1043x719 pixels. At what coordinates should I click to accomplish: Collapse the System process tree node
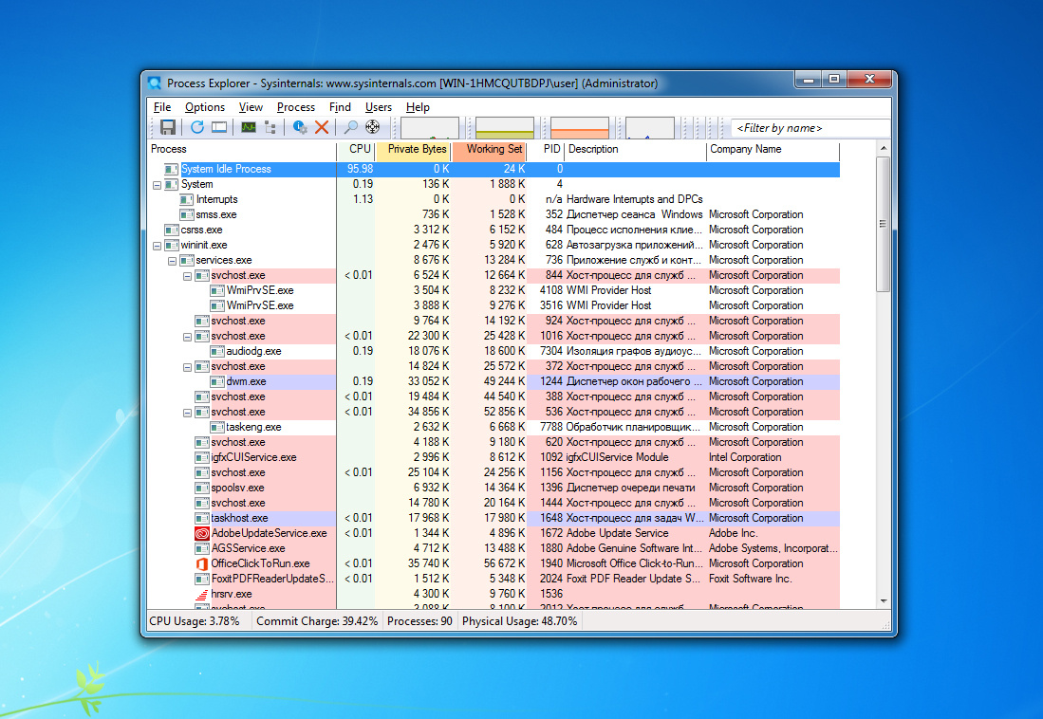157,185
